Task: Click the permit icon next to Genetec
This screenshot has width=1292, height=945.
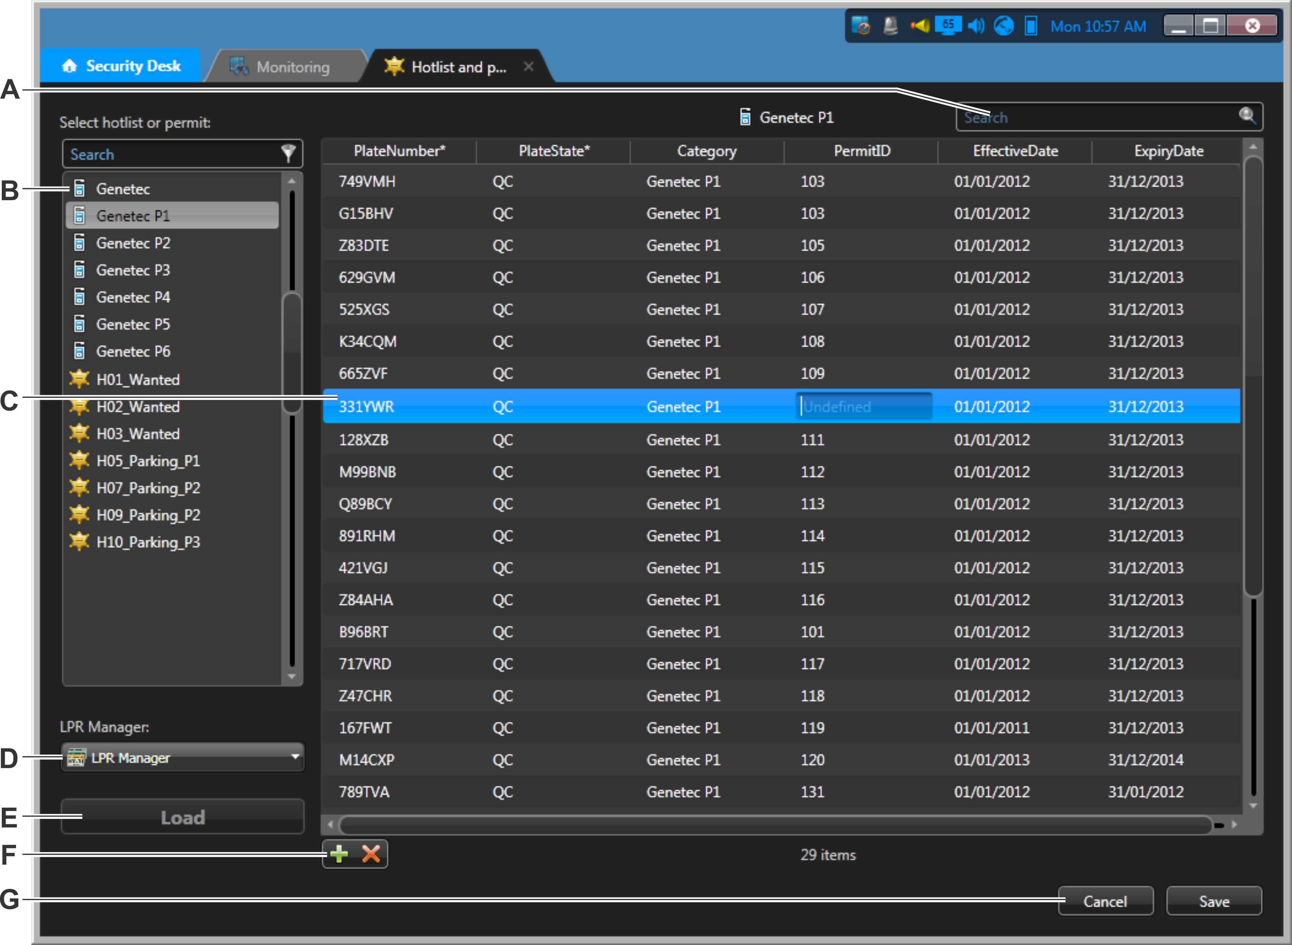Action: coord(79,188)
